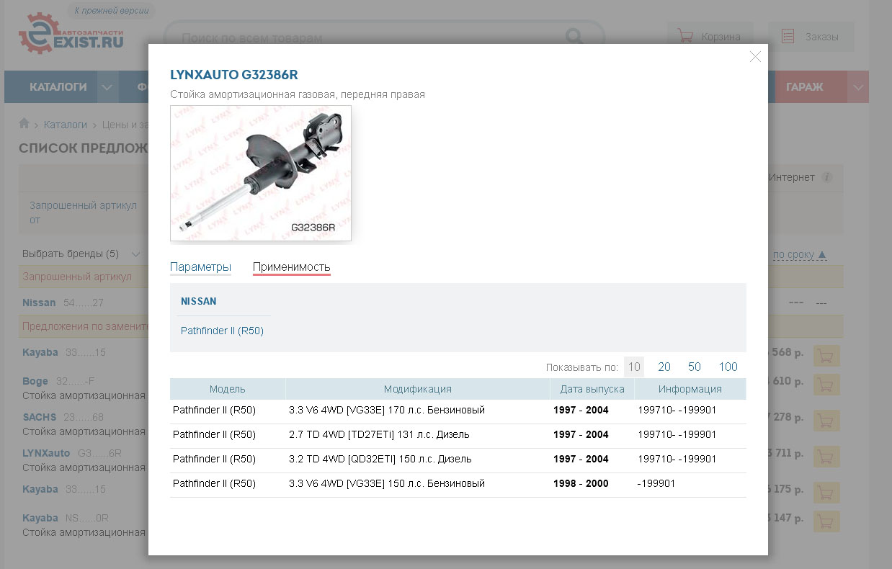This screenshot has height=569, width=892.
Task: Show 20 rows per page
Action: coord(664,367)
